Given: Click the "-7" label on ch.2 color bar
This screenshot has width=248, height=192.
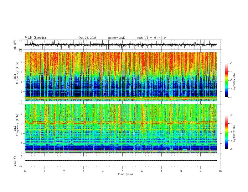Looking at the screenshot, I should [x=231, y=149].
